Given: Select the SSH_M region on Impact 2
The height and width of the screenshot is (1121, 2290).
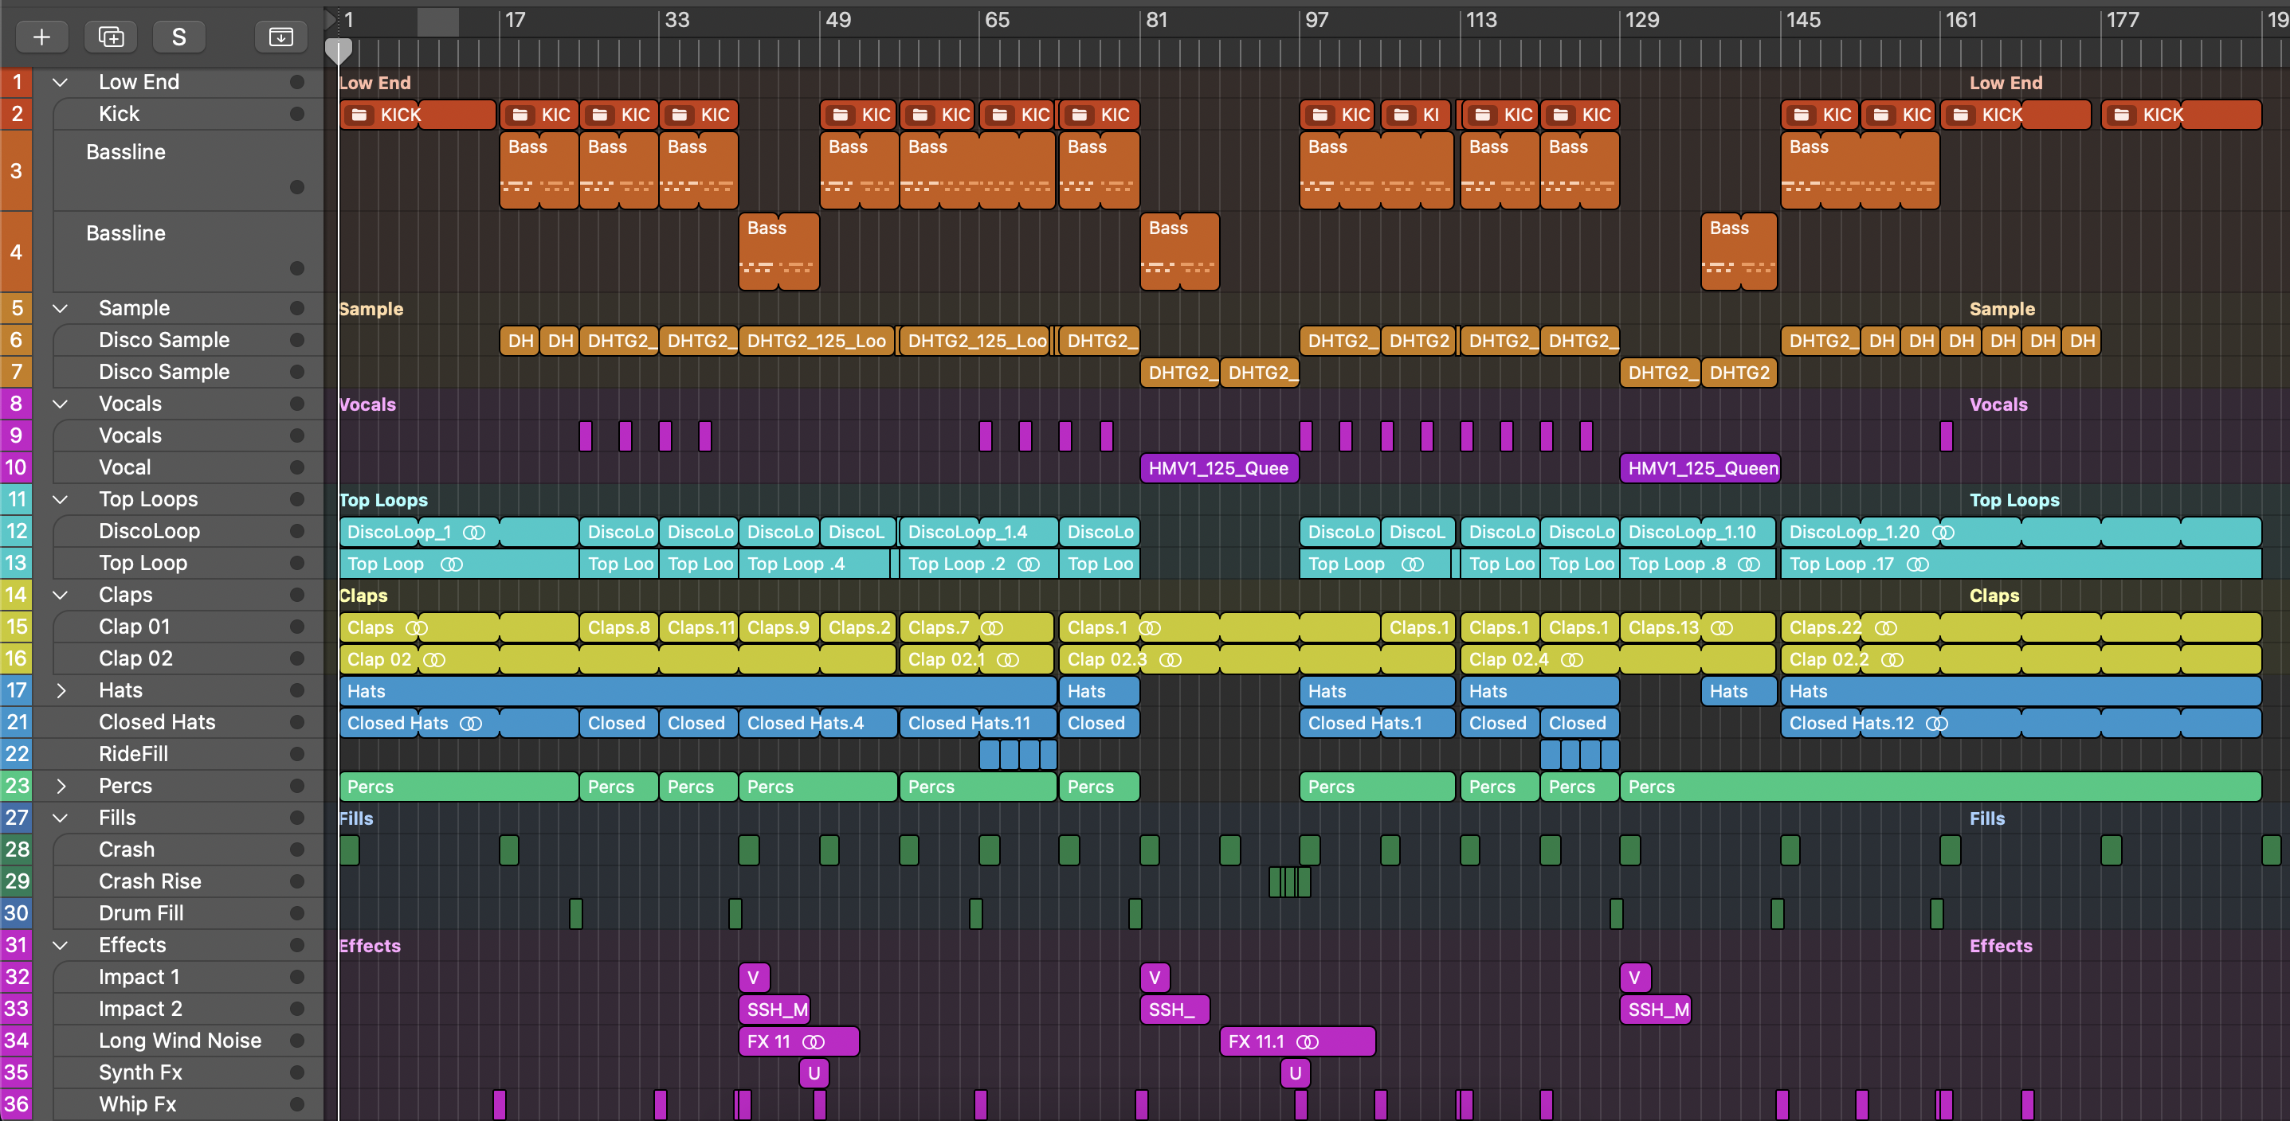Looking at the screenshot, I should (776, 1009).
